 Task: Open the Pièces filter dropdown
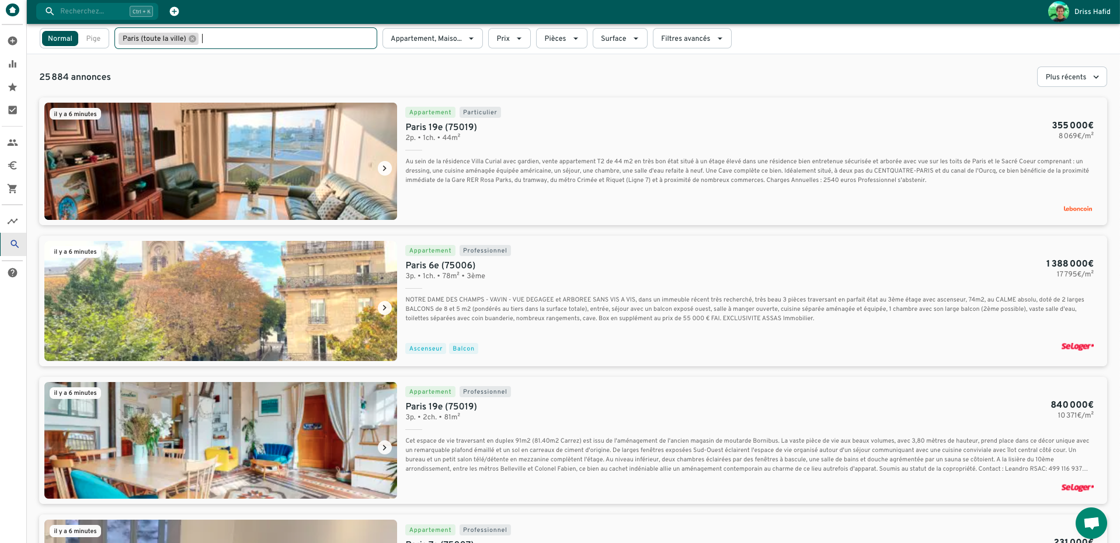(x=561, y=38)
